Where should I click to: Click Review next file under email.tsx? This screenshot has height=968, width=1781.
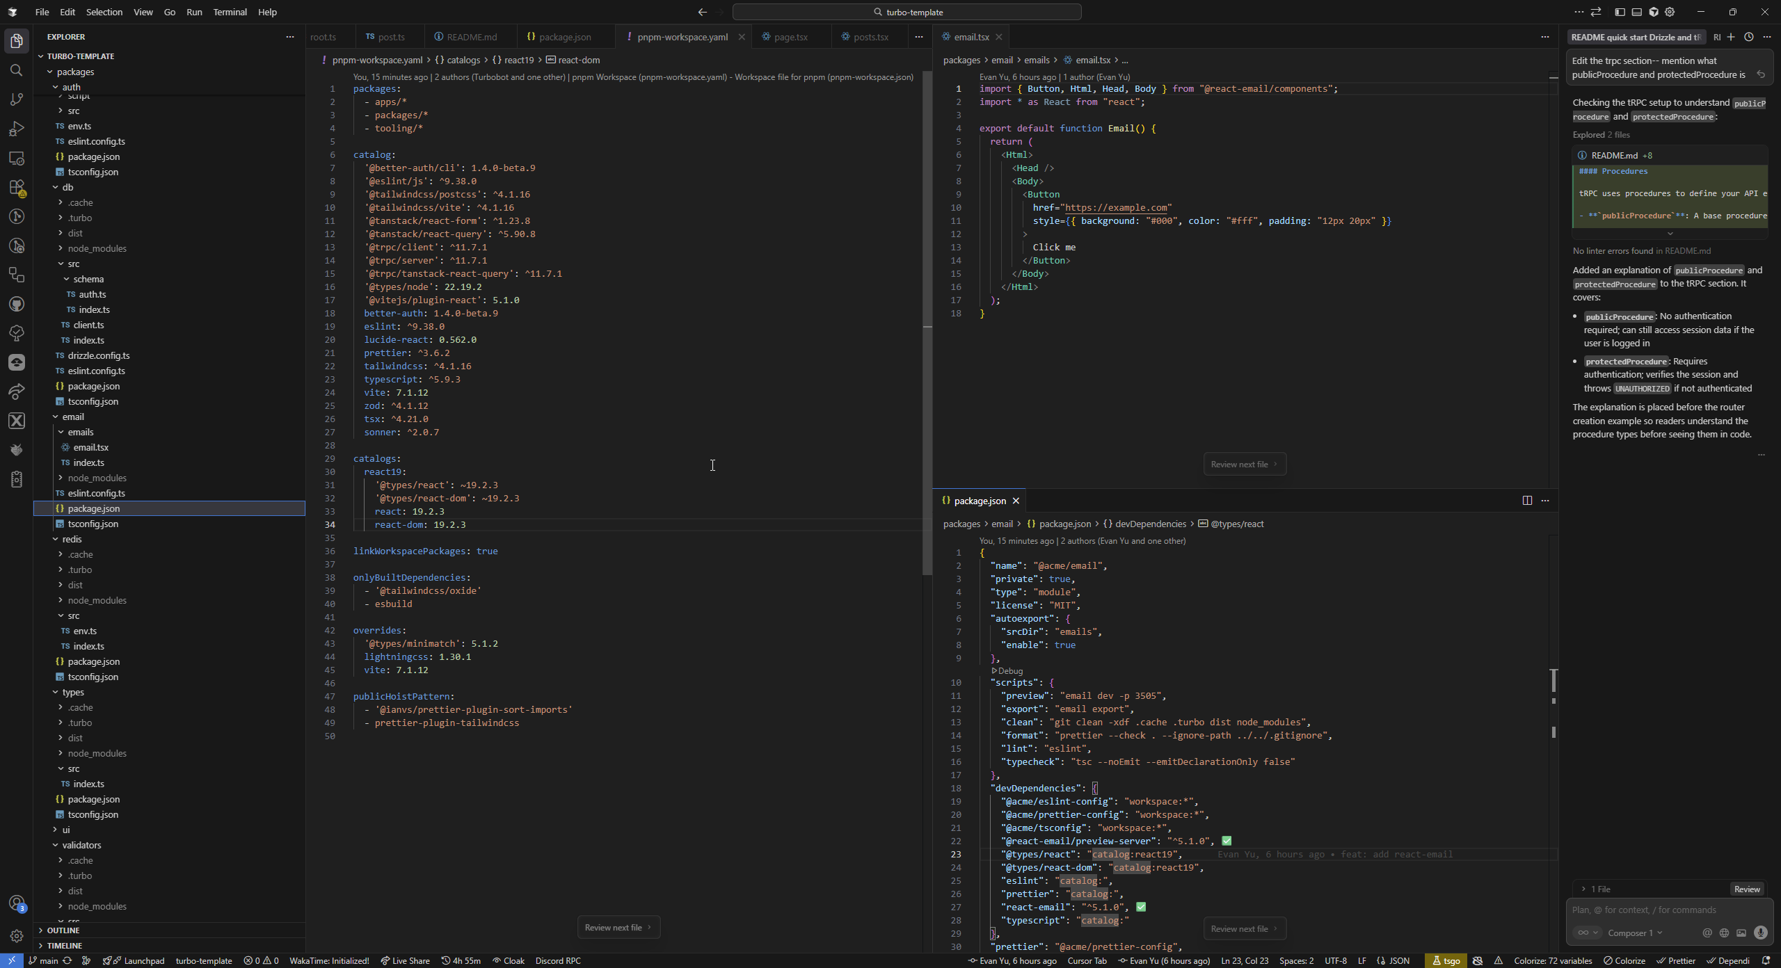(x=1244, y=465)
